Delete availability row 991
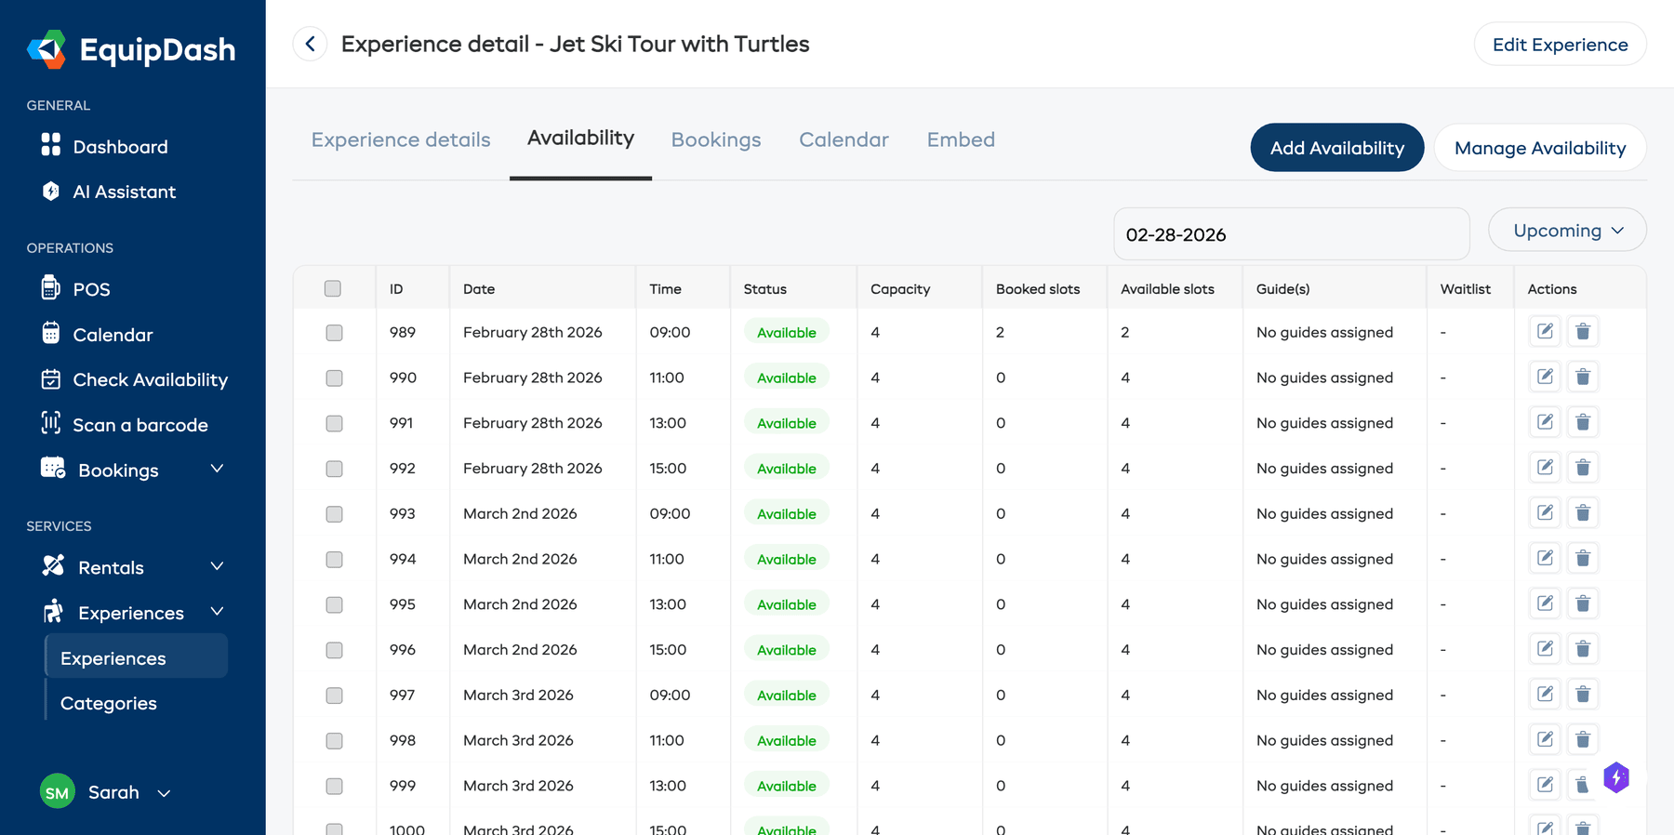This screenshot has height=835, width=1674. pos(1583,423)
